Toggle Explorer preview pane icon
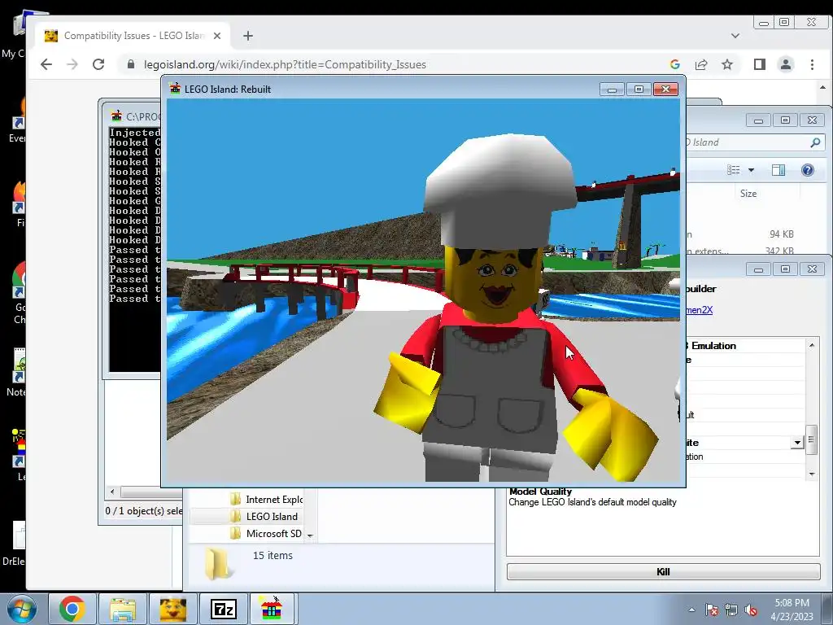 pyautogui.click(x=778, y=170)
